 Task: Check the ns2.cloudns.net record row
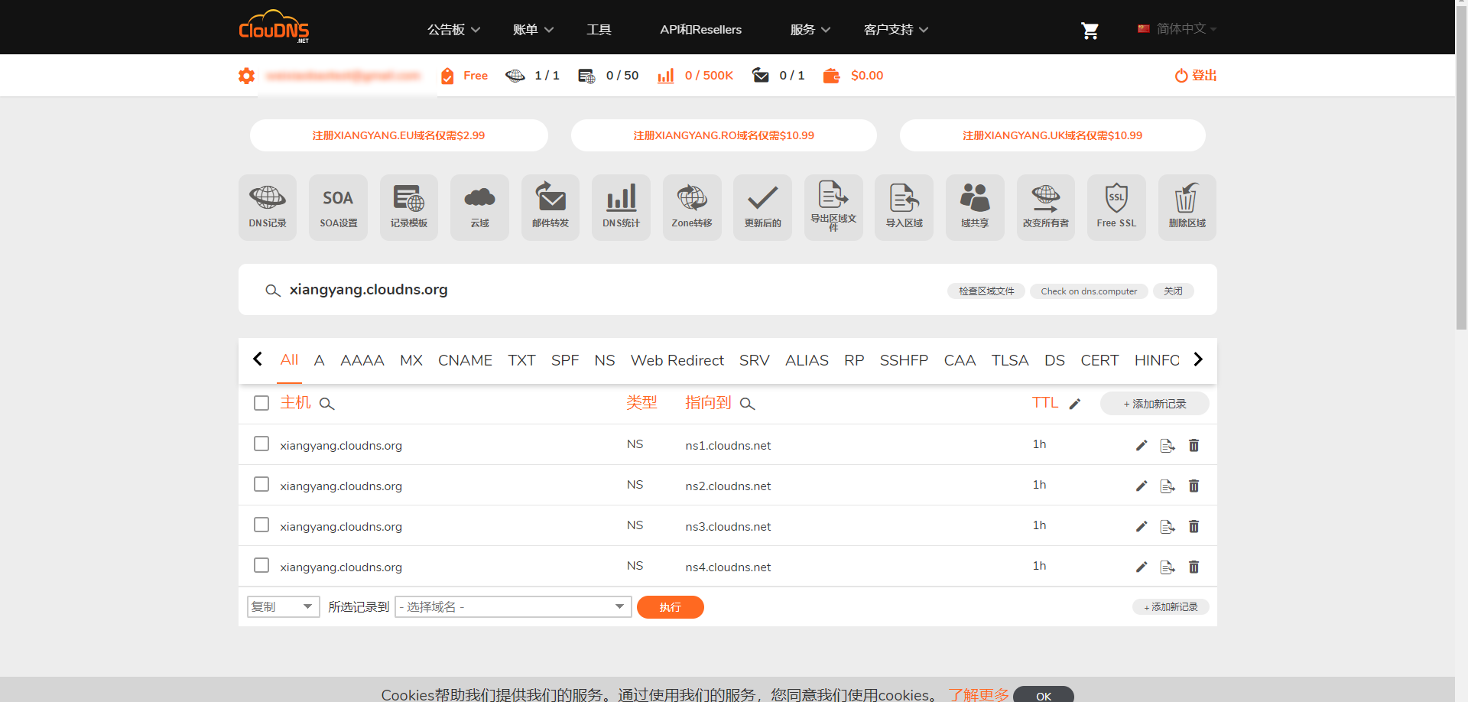(261, 484)
